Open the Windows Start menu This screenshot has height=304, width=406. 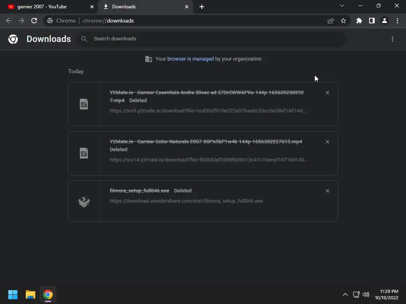click(13, 294)
